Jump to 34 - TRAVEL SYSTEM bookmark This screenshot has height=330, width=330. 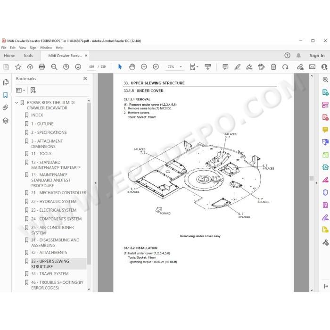click(x=50, y=273)
